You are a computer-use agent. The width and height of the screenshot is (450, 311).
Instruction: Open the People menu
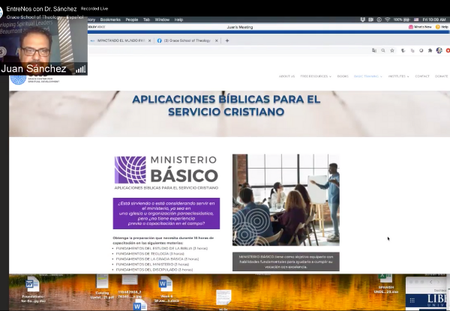point(132,19)
